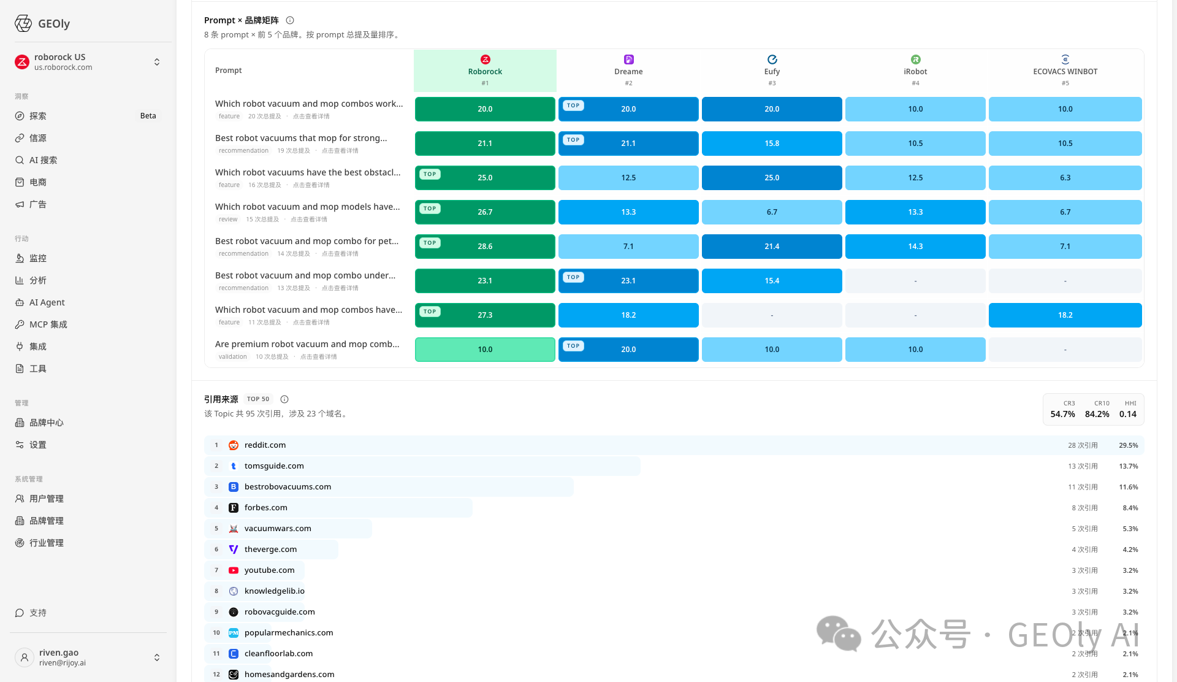The image size is (1177, 682).
Task: Open the 信源 link icon
Action: [20, 138]
